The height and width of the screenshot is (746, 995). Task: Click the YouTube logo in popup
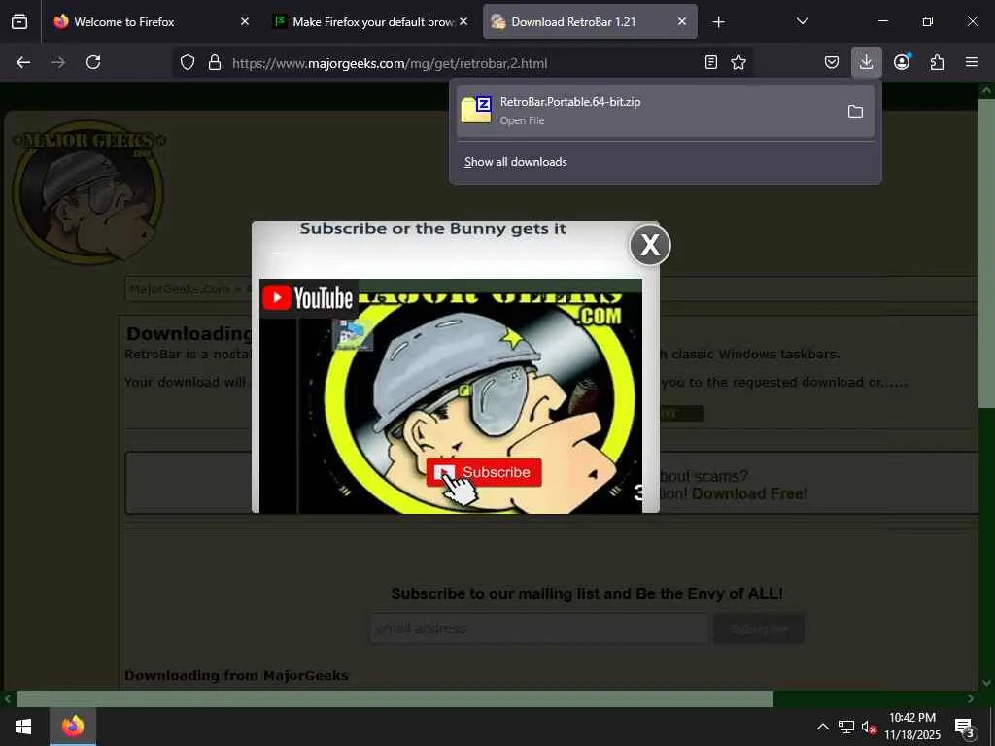[x=308, y=297]
